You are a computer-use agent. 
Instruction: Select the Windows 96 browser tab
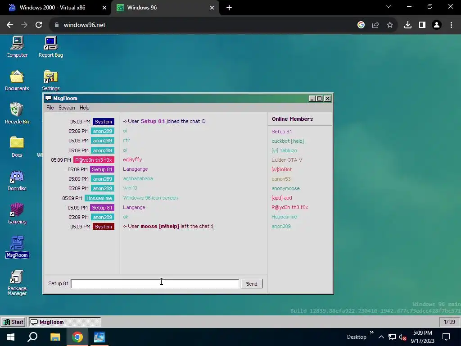click(165, 8)
